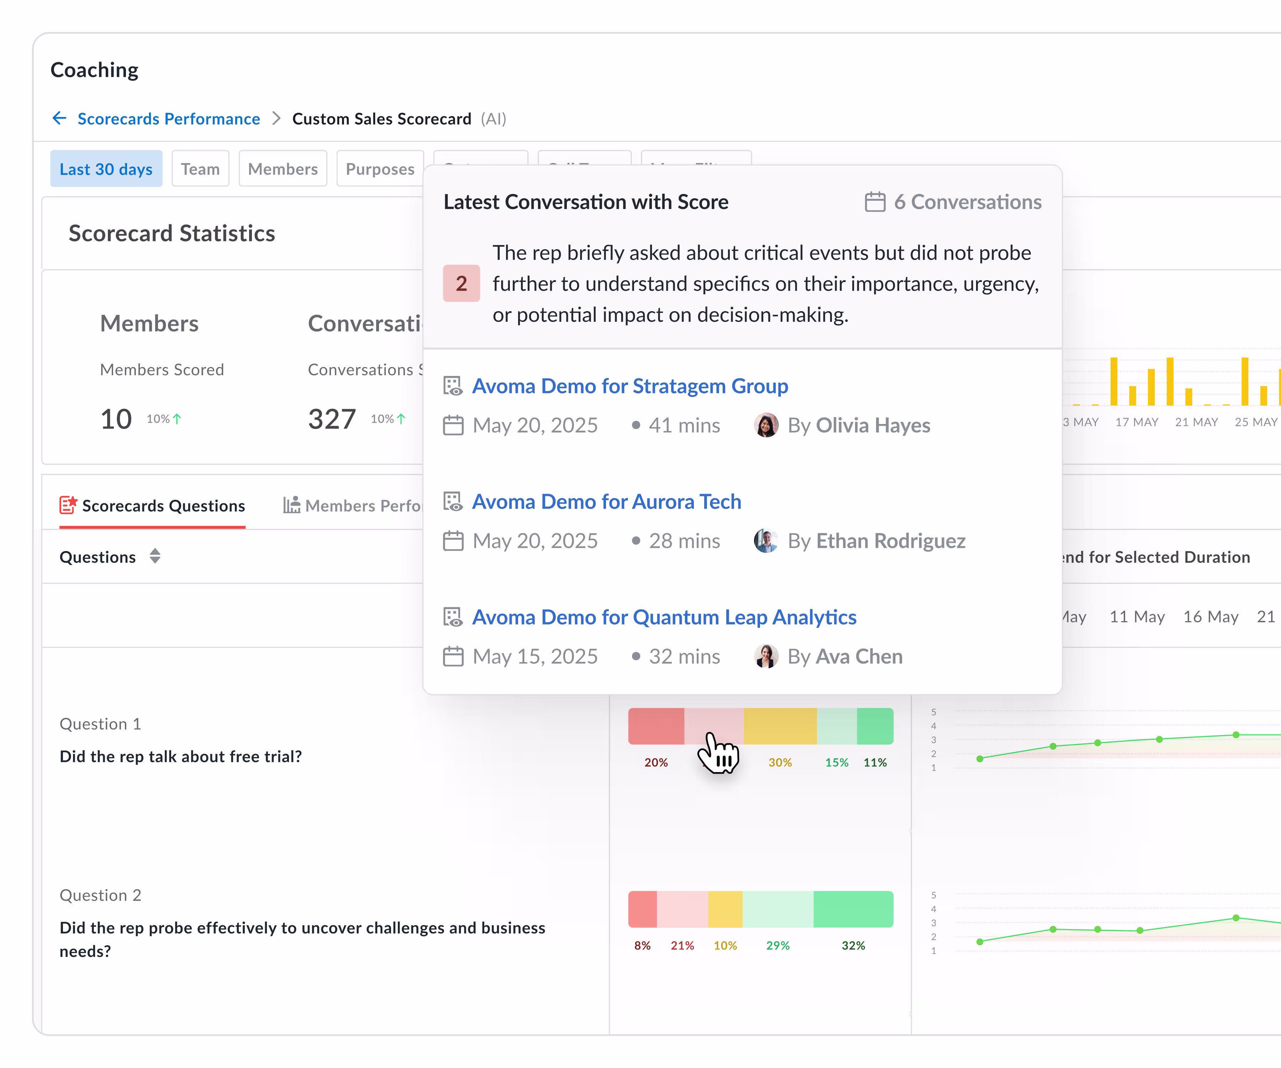Open Avoma Demo for Aurora Tech
1281x1068 pixels.
pos(607,502)
